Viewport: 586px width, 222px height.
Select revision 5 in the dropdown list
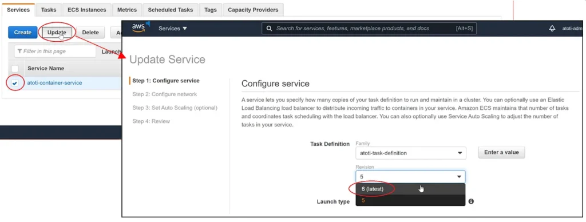[x=410, y=200]
